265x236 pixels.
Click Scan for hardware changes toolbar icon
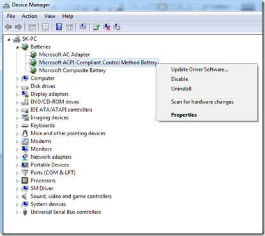83,27
